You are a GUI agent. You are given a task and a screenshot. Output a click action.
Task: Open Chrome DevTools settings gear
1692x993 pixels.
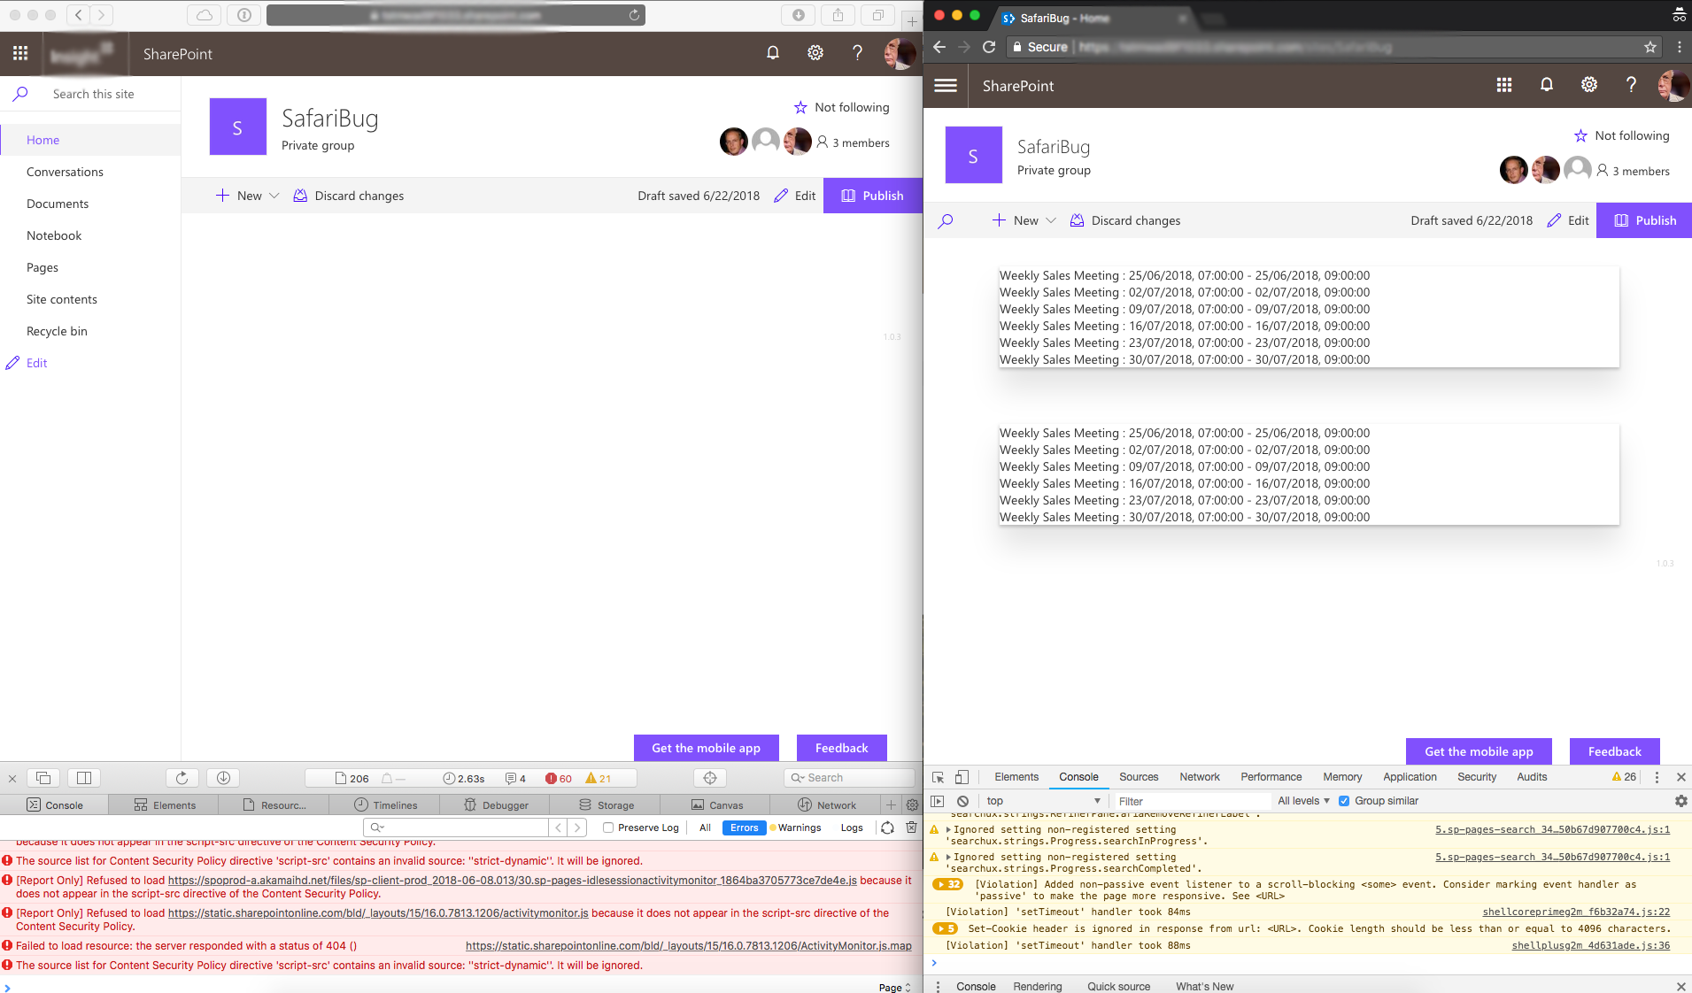pyautogui.click(x=1681, y=801)
